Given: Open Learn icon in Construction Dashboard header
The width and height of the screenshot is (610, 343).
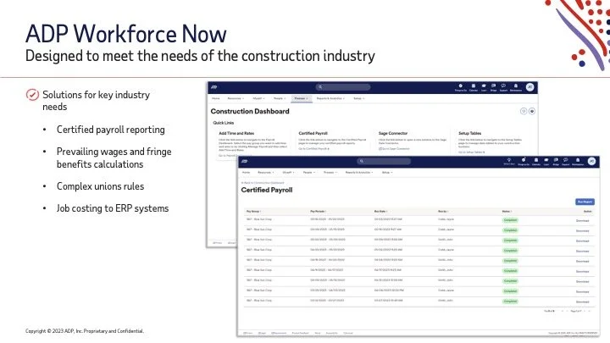Looking at the screenshot, I should 484,87.
